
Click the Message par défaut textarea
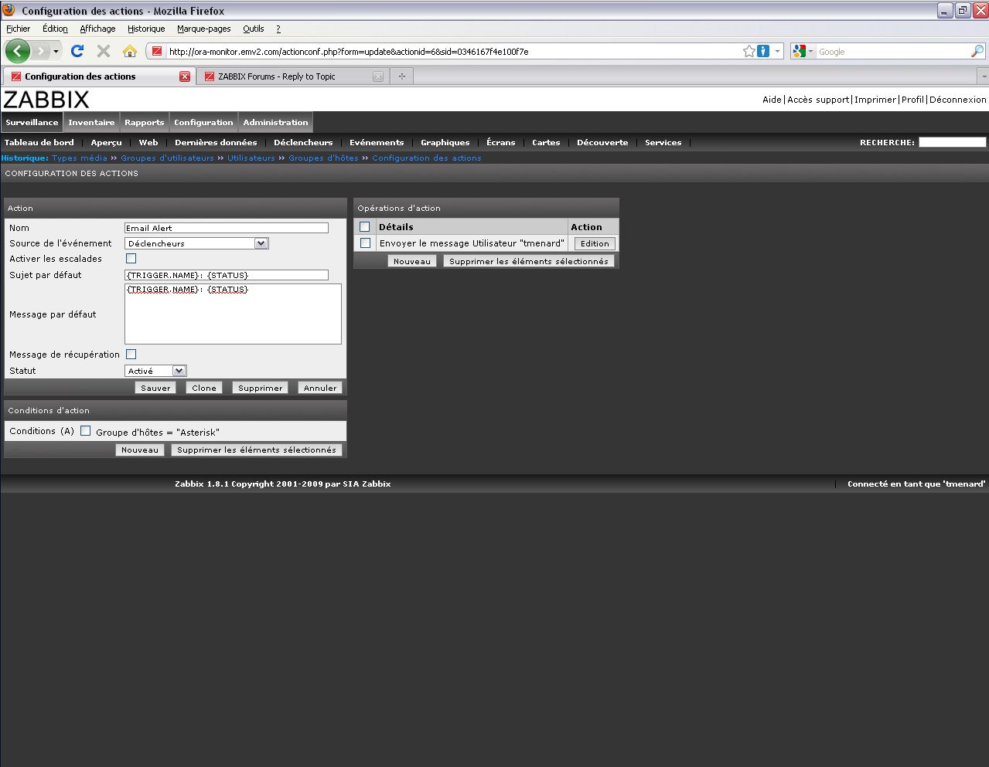[x=233, y=314]
